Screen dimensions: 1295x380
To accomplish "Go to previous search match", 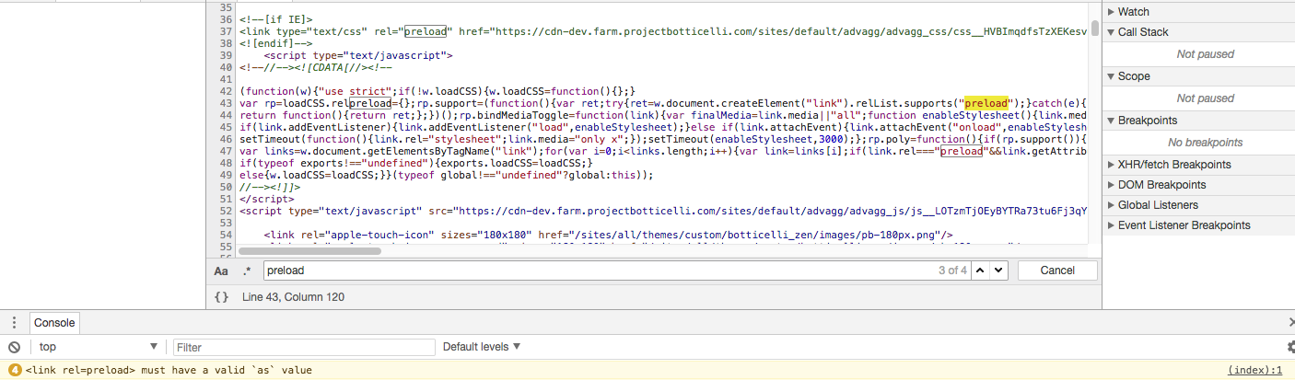I will (979, 271).
